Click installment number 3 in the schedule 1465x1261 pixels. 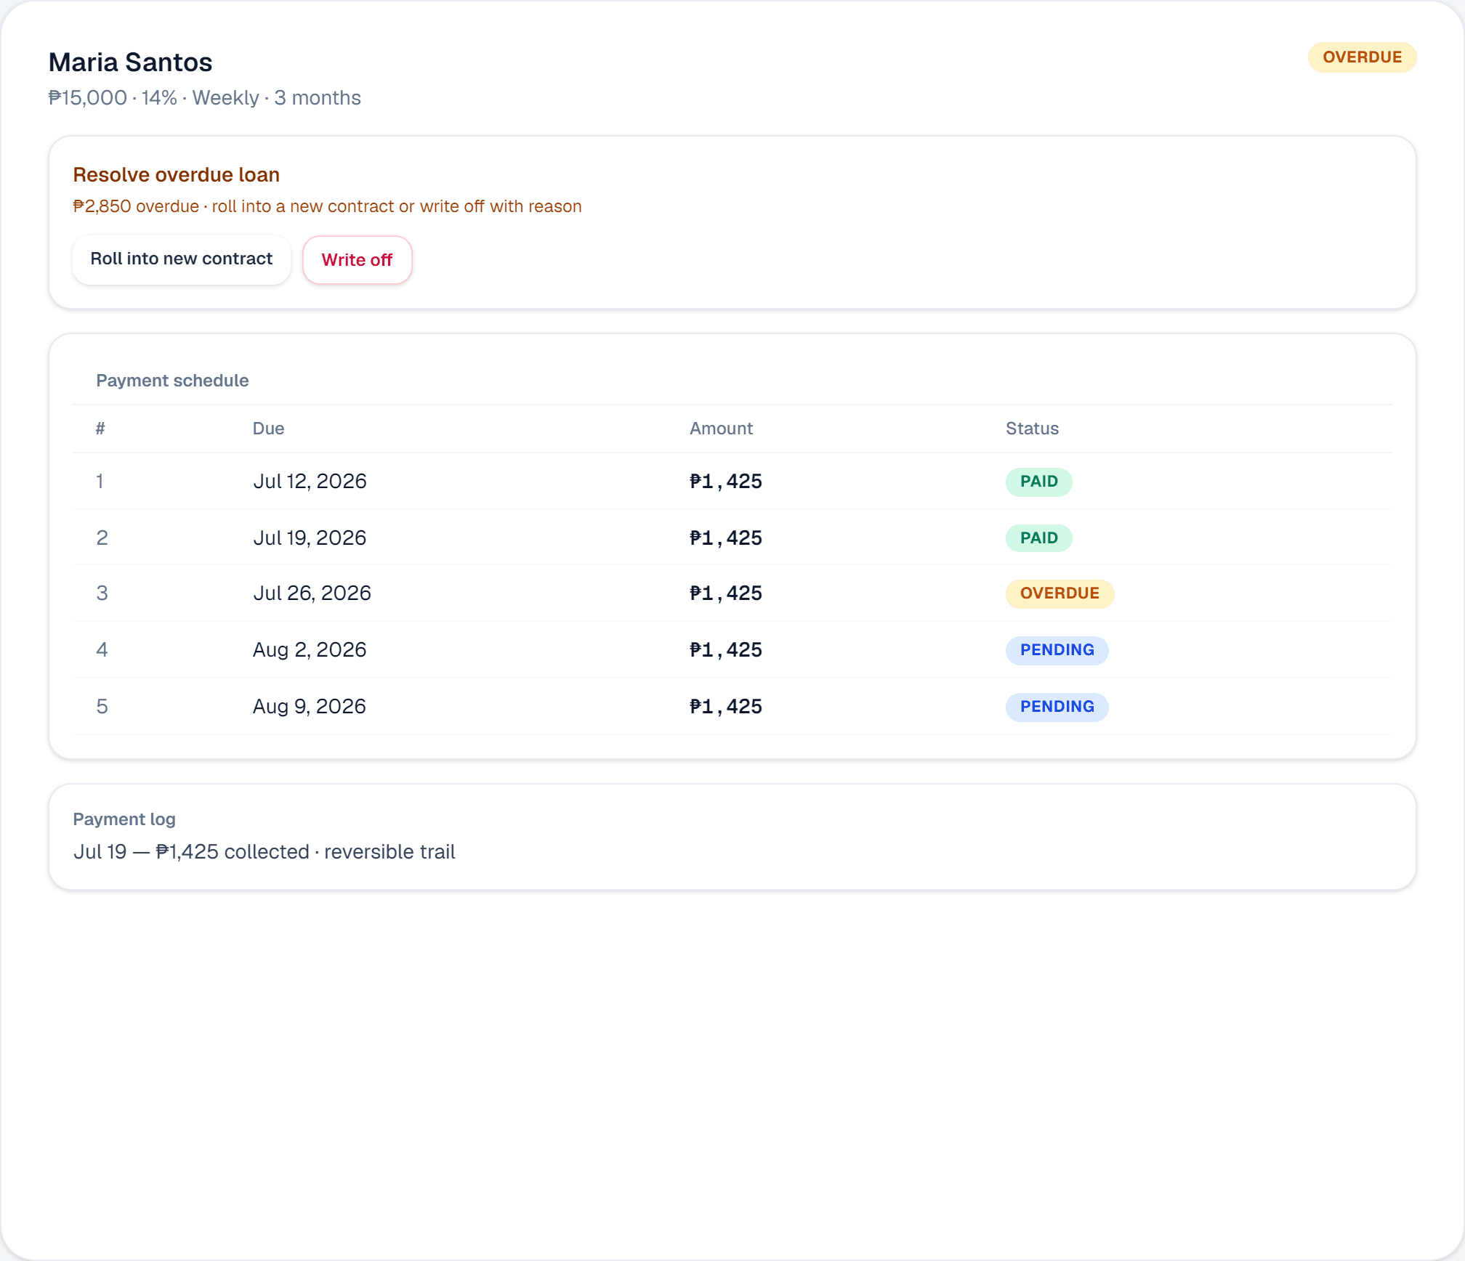[x=102, y=593]
